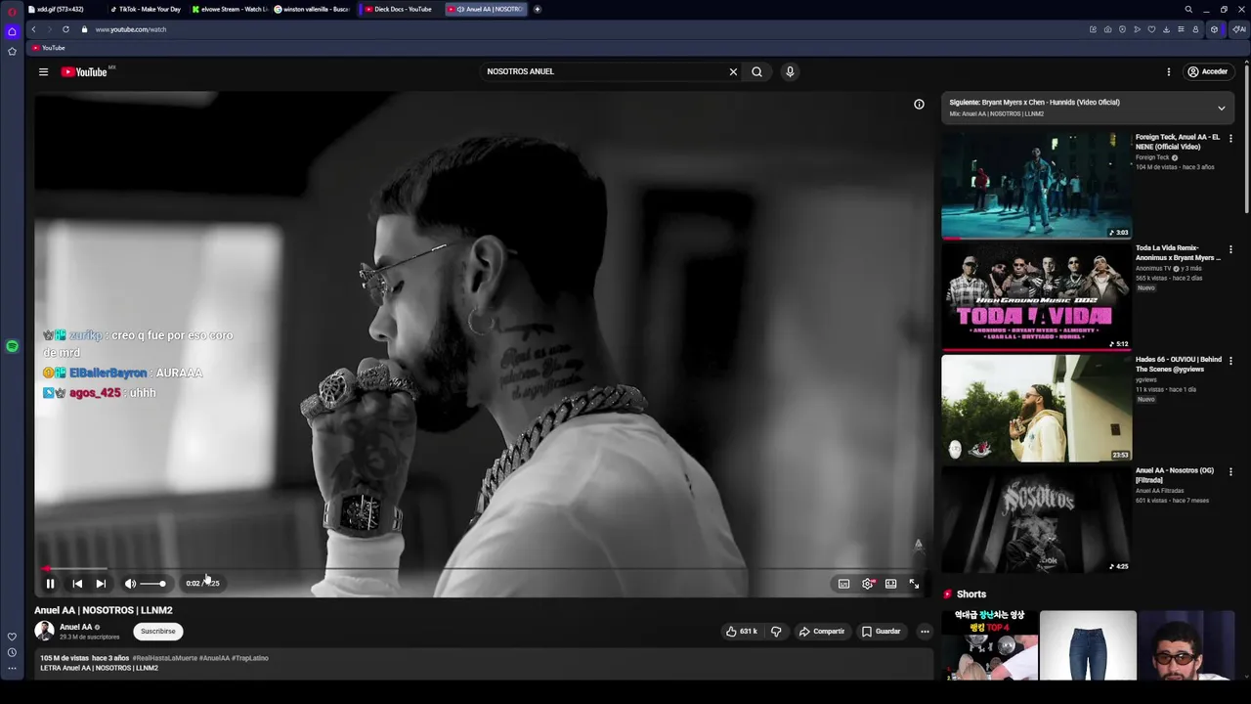
Task: Open options for Hades 66 video
Action: 1230,362
